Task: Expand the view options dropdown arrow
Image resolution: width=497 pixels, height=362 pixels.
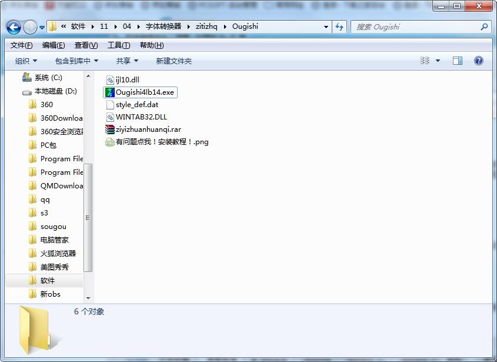Action: [x=438, y=61]
